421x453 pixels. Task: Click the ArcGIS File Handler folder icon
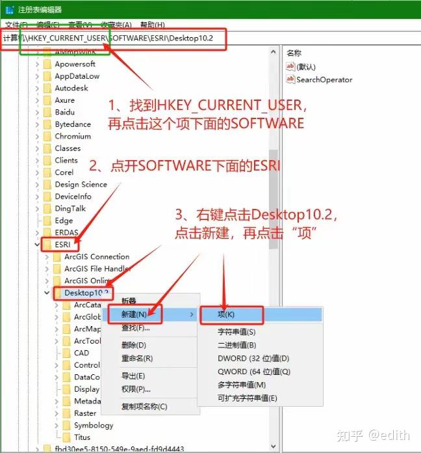pos(57,269)
